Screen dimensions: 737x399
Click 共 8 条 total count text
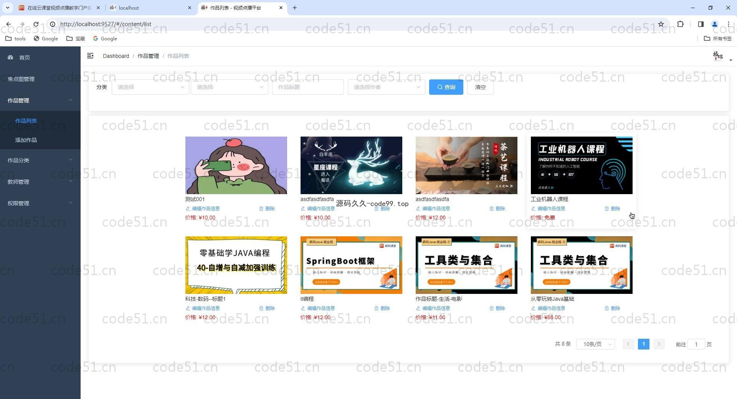tap(563, 344)
